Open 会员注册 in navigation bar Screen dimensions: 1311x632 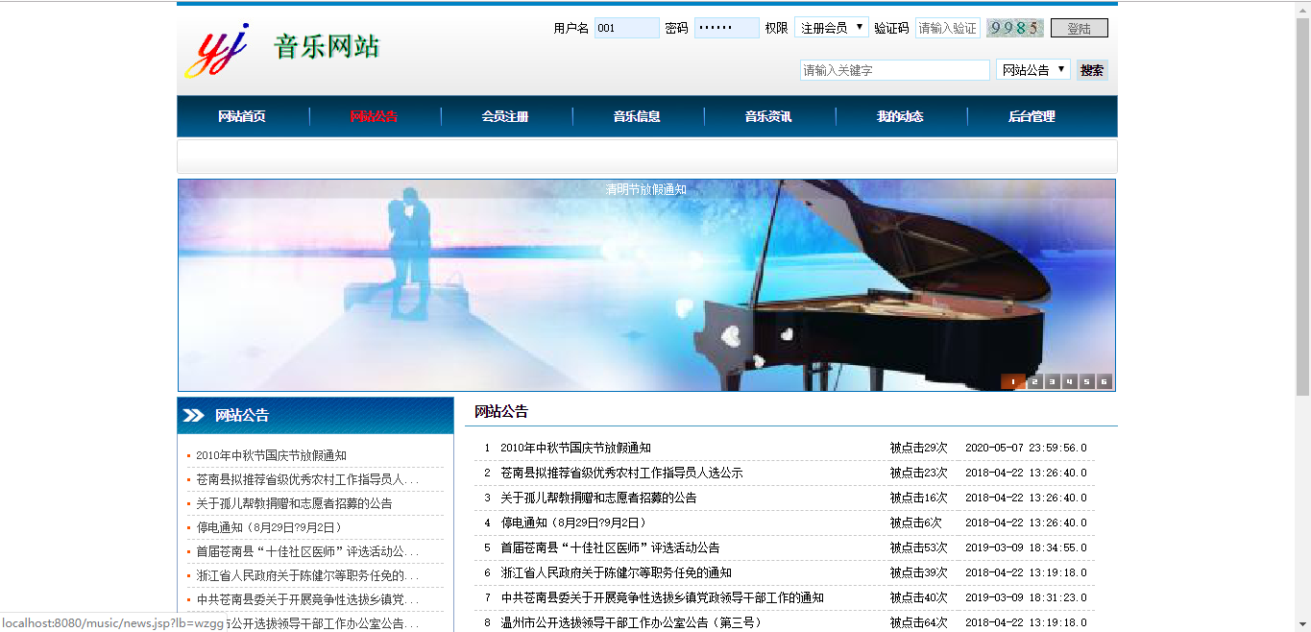pyautogui.click(x=506, y=116)
